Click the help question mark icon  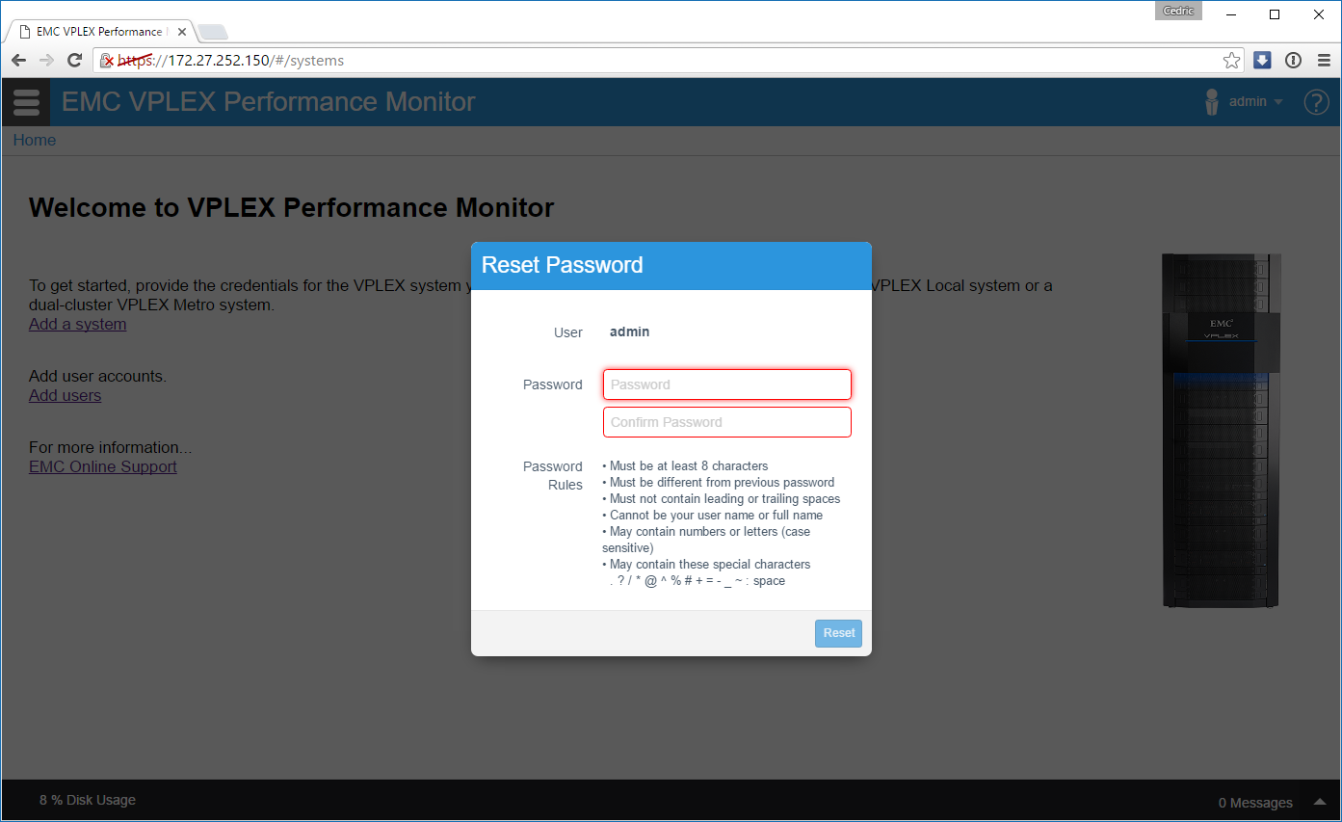click(x=1316, y=102)
